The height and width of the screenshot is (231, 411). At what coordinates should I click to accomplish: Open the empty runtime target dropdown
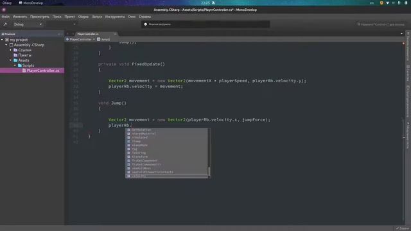[62, 24]
